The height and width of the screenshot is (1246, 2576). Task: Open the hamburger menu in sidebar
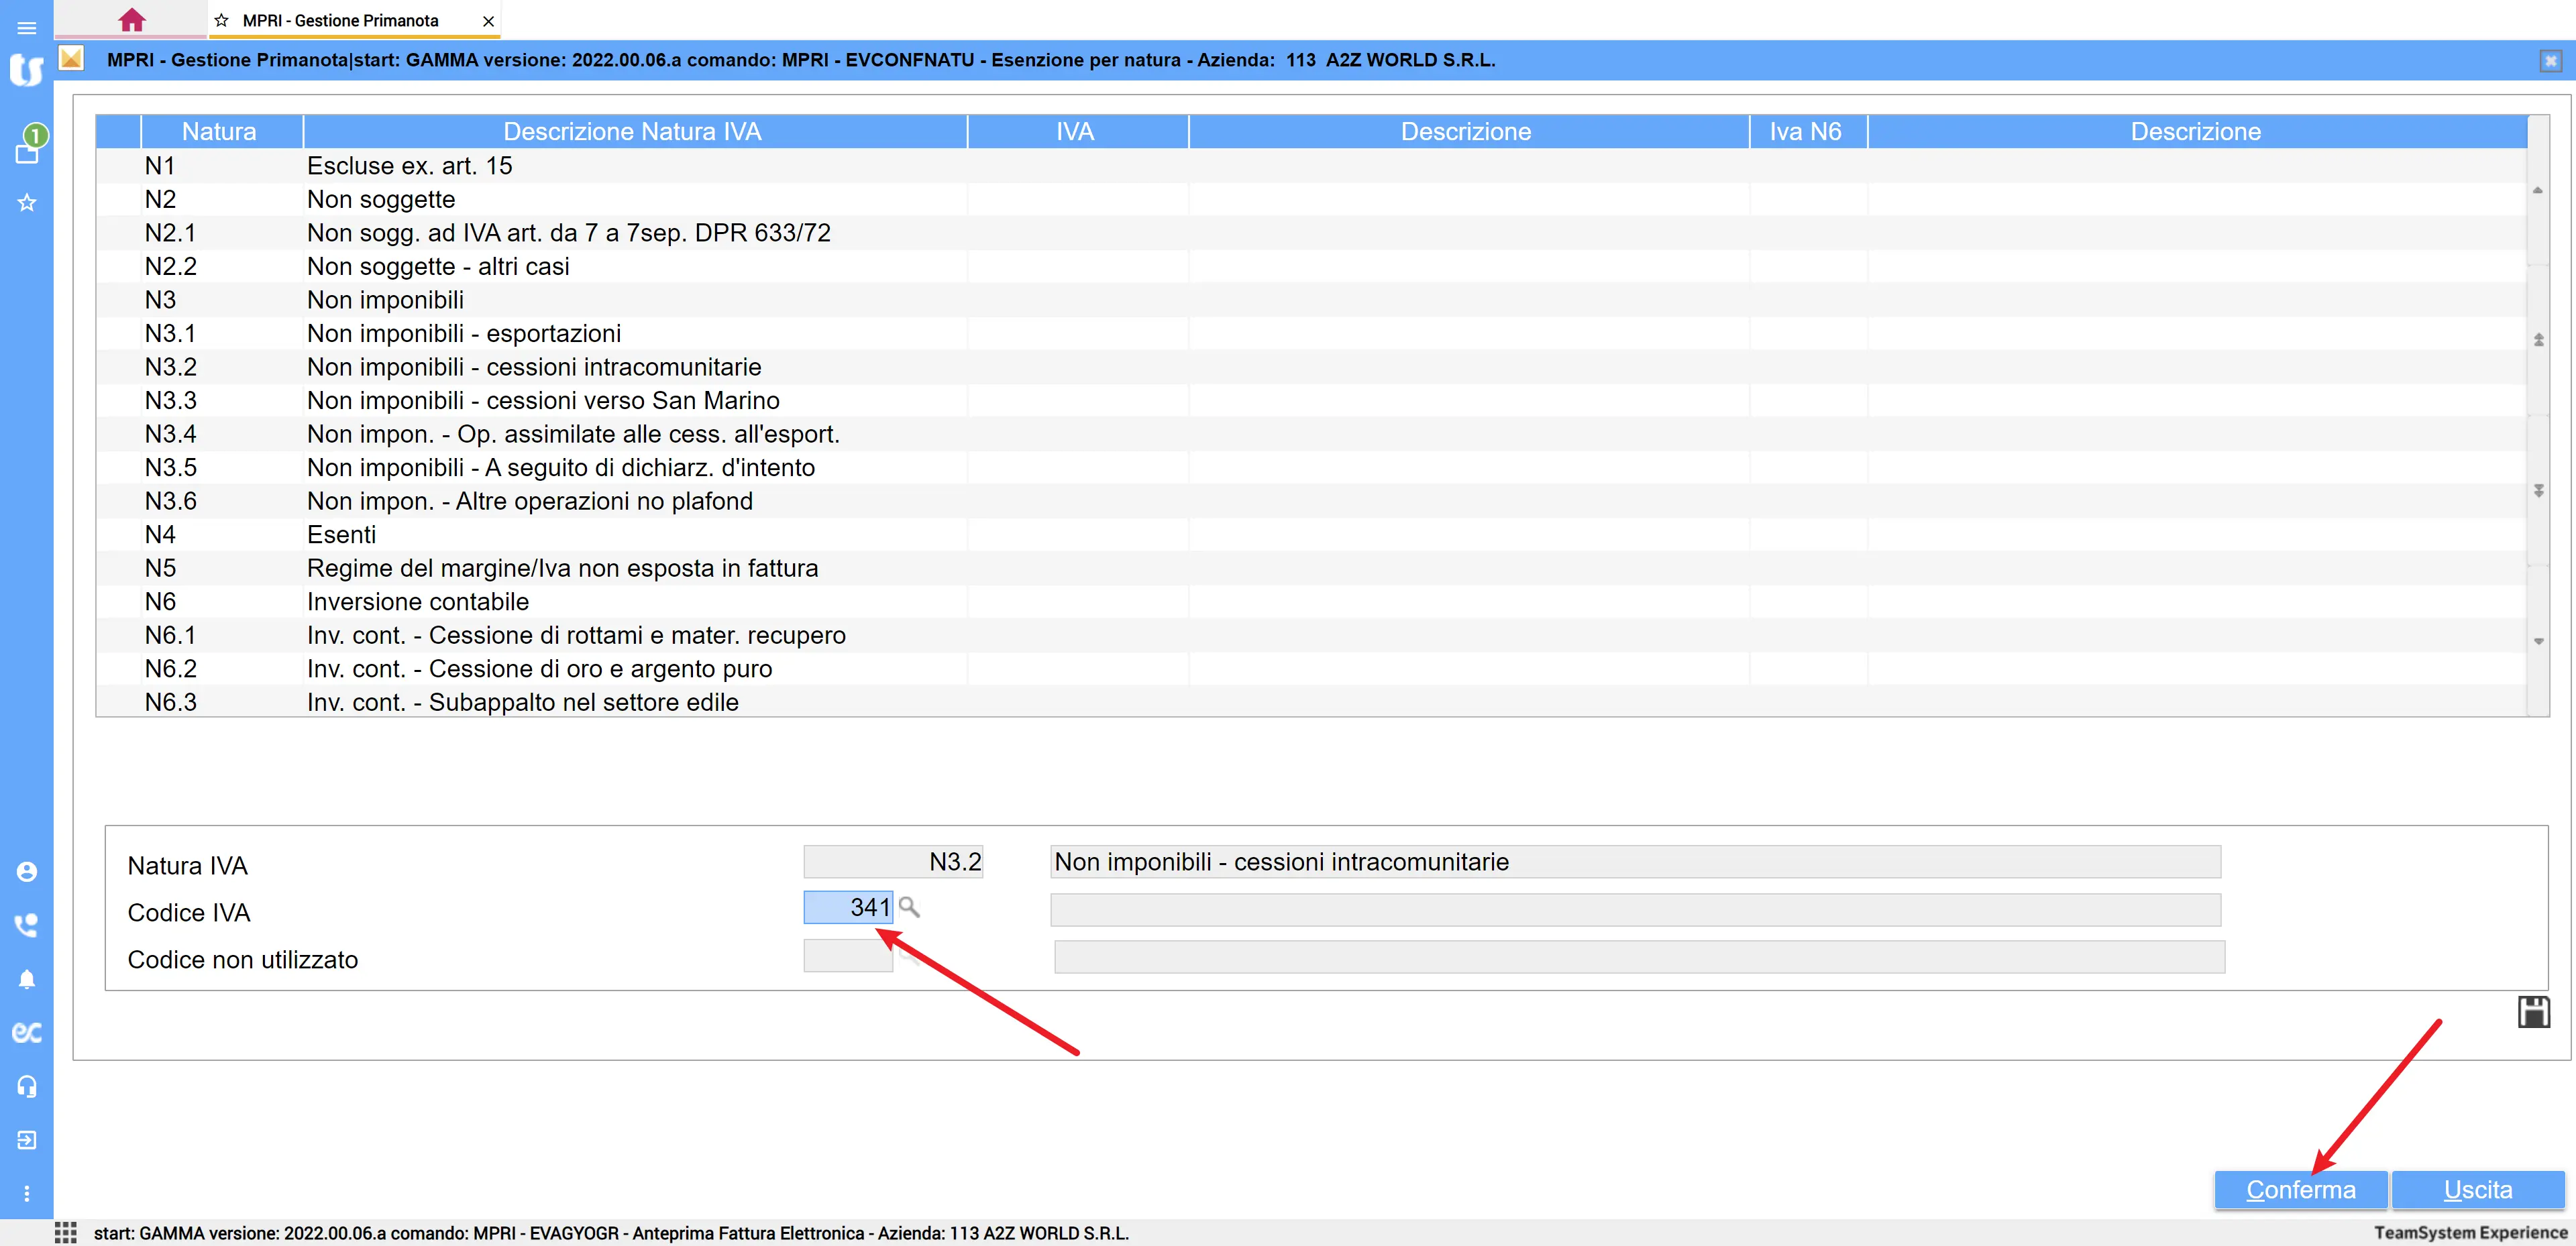(x=27, y=27)
